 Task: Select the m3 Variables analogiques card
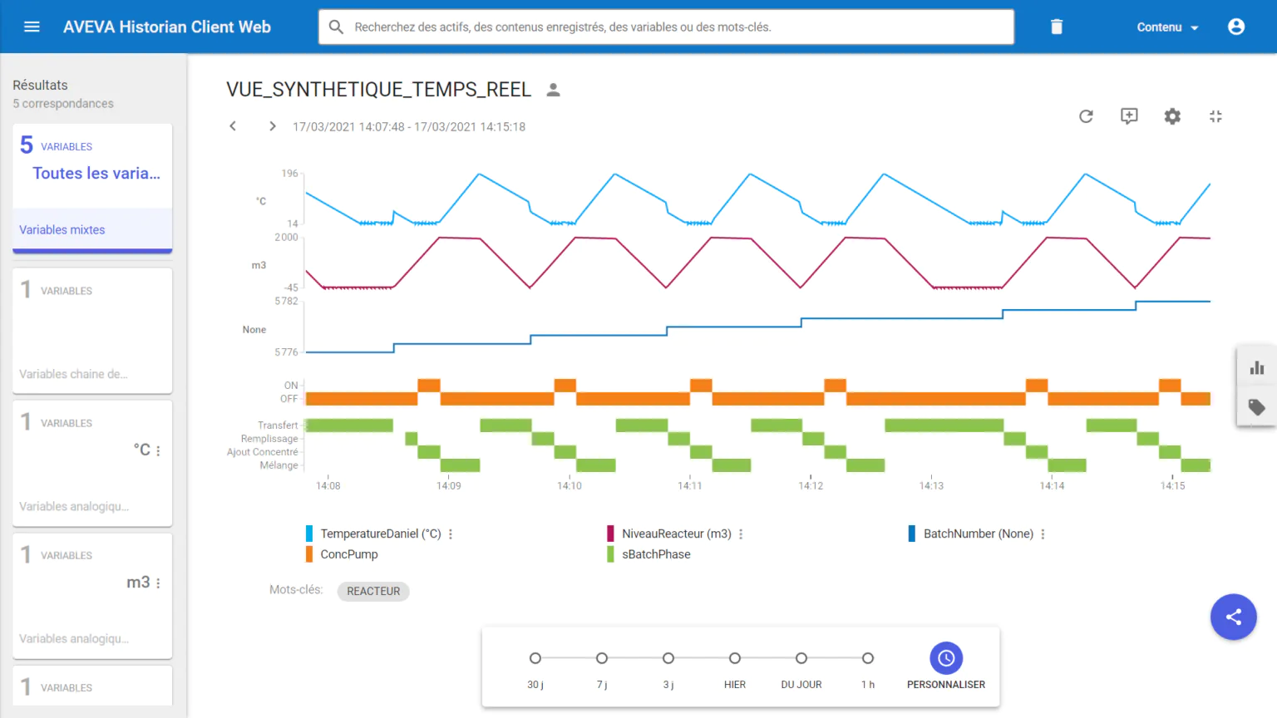point(92,596)
